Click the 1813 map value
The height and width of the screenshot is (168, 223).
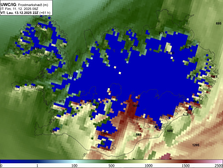189,110
